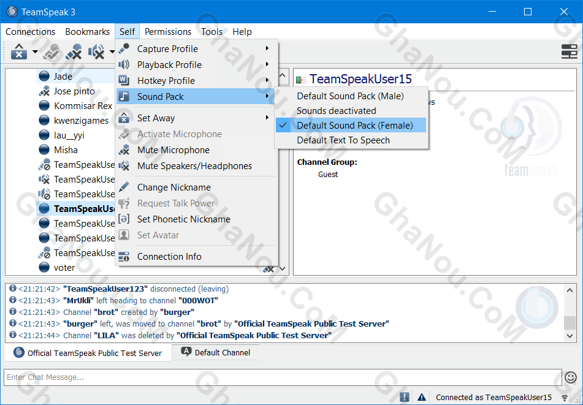The width and height of the screenshot is (583, 405).
Task: Click the channel tree scroll down arrow
Action: pos(283,268)
